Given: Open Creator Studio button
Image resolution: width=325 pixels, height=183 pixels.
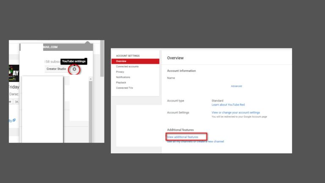Looking at the screenshot, I should pyautogui.click(x=56, y=69).
